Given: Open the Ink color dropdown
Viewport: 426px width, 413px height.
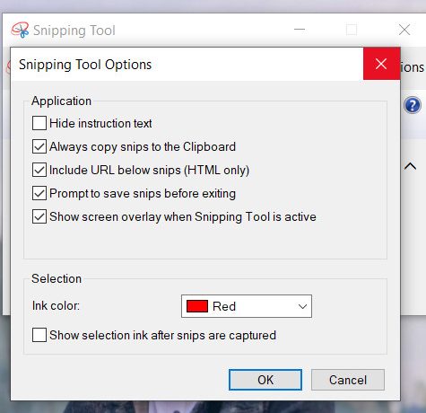Looking at the screenshot, I should coord(247,306).
